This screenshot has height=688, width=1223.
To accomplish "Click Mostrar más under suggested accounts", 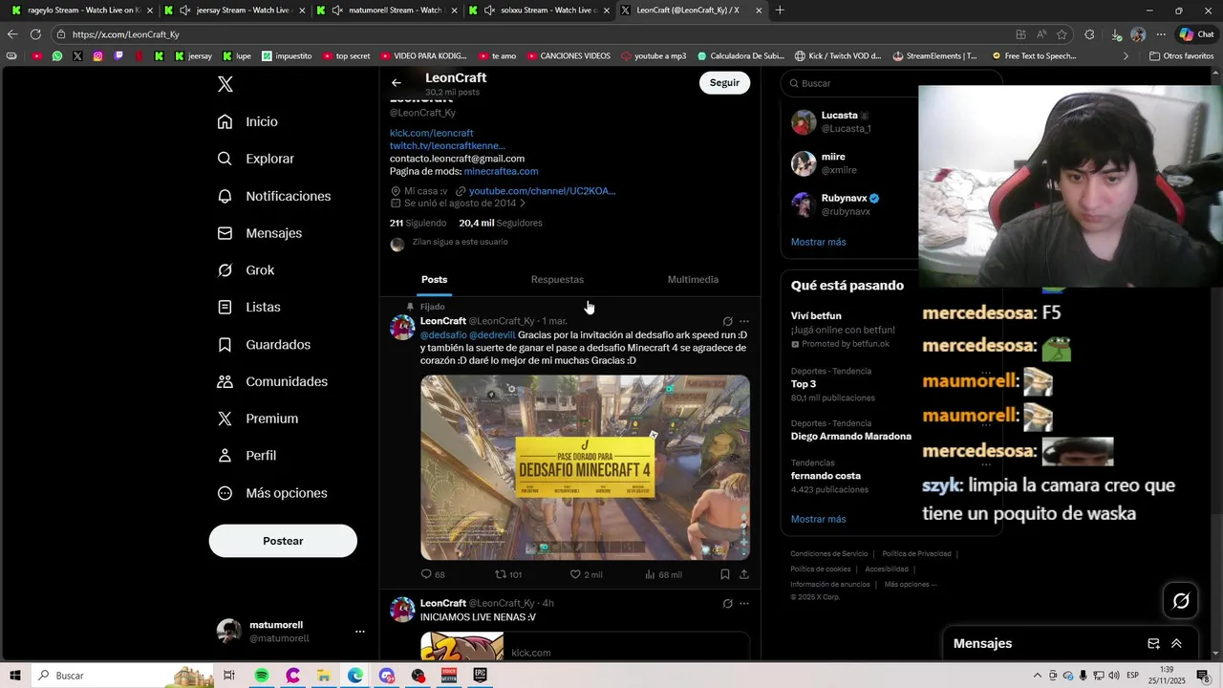I will point(818,243).
